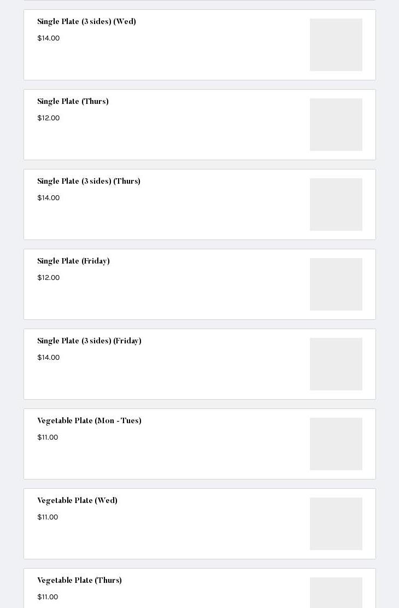
Task: Open Single Plate (3 sides) (Friday) item
Action: point(89,341)
